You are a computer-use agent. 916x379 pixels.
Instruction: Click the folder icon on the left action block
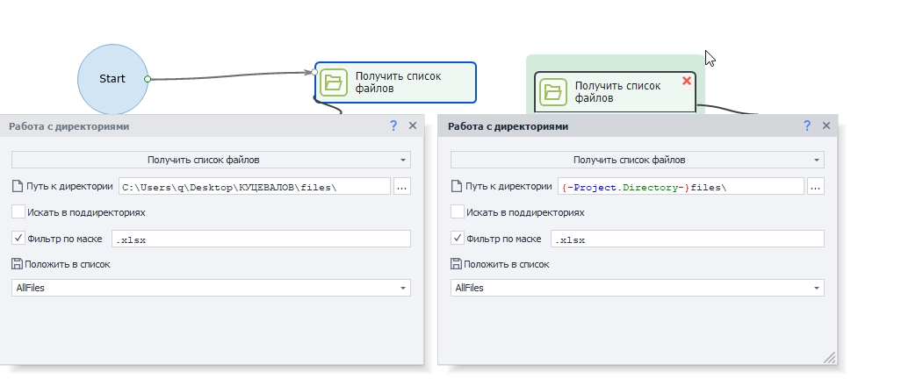[x=333, y=82]
